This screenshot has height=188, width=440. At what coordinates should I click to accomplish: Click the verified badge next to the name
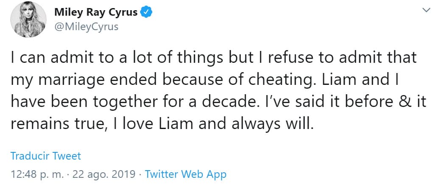146,13
